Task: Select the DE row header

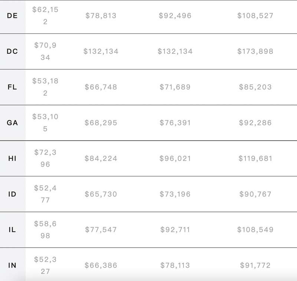Action: click(12, 16)
